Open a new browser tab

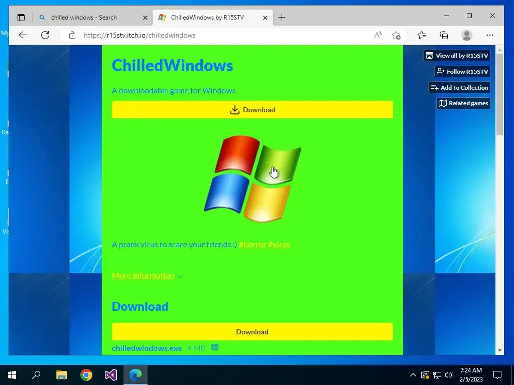(x=282, y=18)
